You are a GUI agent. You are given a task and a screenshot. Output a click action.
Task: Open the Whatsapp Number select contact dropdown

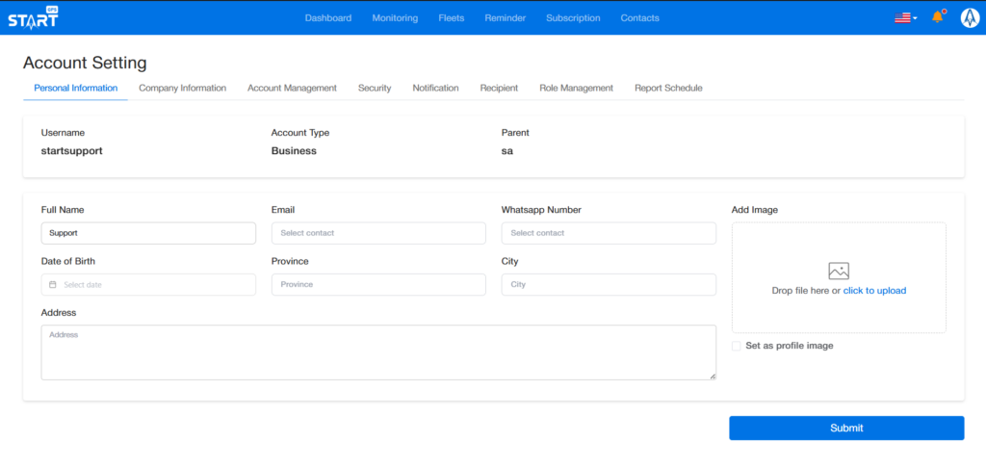(x=609, y=233)
